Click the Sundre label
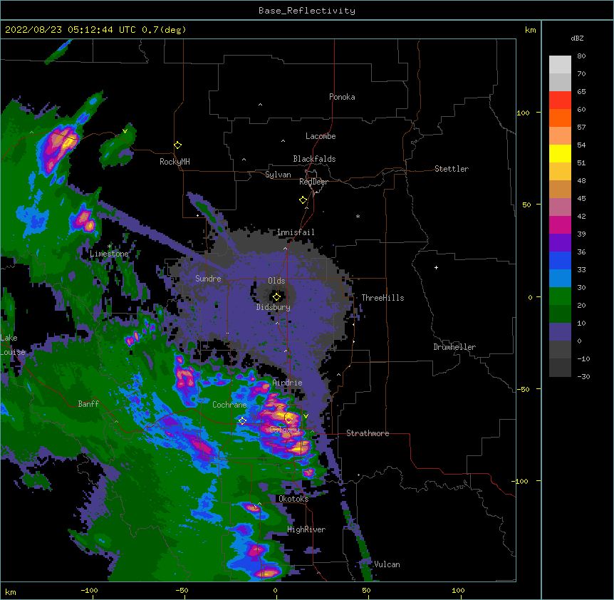 tap(208, 279)
